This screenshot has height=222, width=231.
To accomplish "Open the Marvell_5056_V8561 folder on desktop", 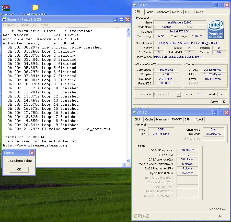I will pyautogui.click(x=35, y=8).
